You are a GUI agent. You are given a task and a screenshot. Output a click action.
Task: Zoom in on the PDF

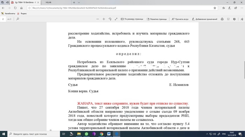click(104, 19)
